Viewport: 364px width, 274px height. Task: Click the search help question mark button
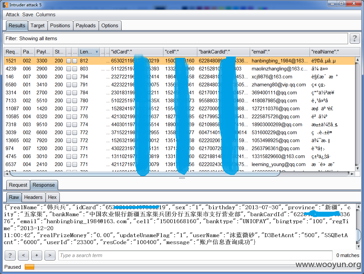pos(10,255)
